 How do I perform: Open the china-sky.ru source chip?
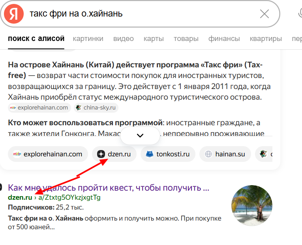click(x=96, y=108)
